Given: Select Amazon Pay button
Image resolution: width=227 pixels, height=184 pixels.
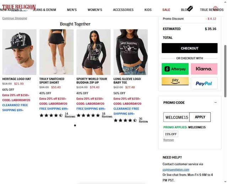Looking at the screenshot, I should (175, 81).
